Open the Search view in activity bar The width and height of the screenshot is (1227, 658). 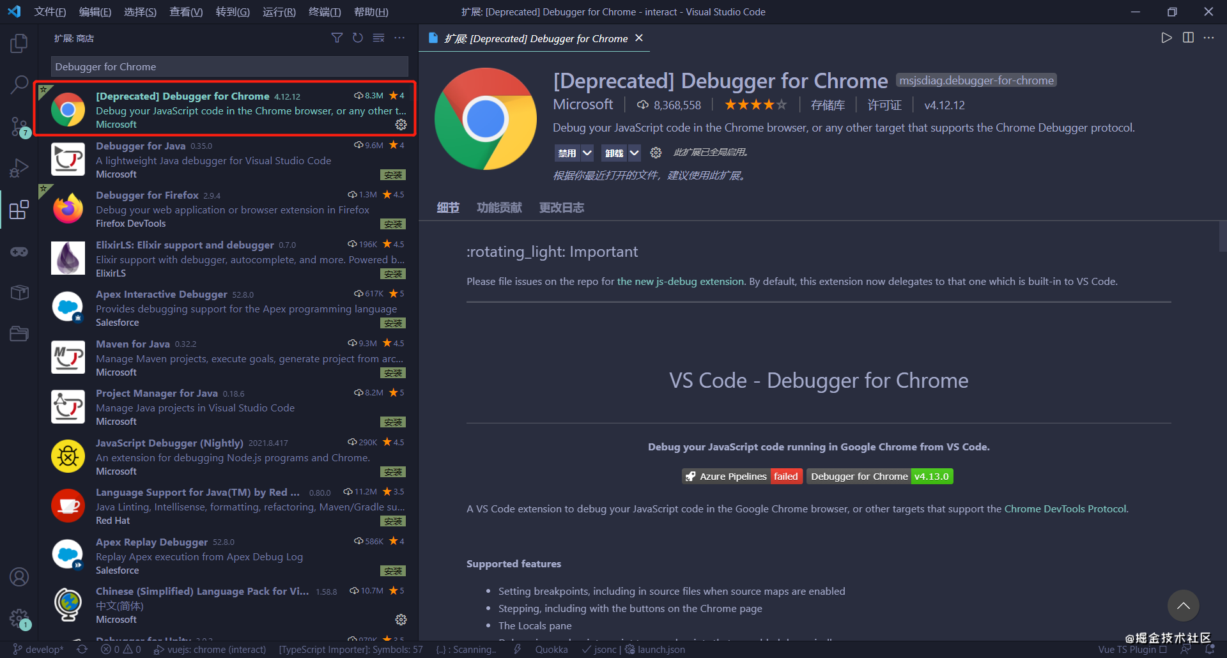pyautogui.click(x=19, y=84)
